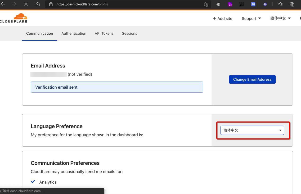Click the Add site link
This screenshot has width=301, height=194.
coord(222,19)
